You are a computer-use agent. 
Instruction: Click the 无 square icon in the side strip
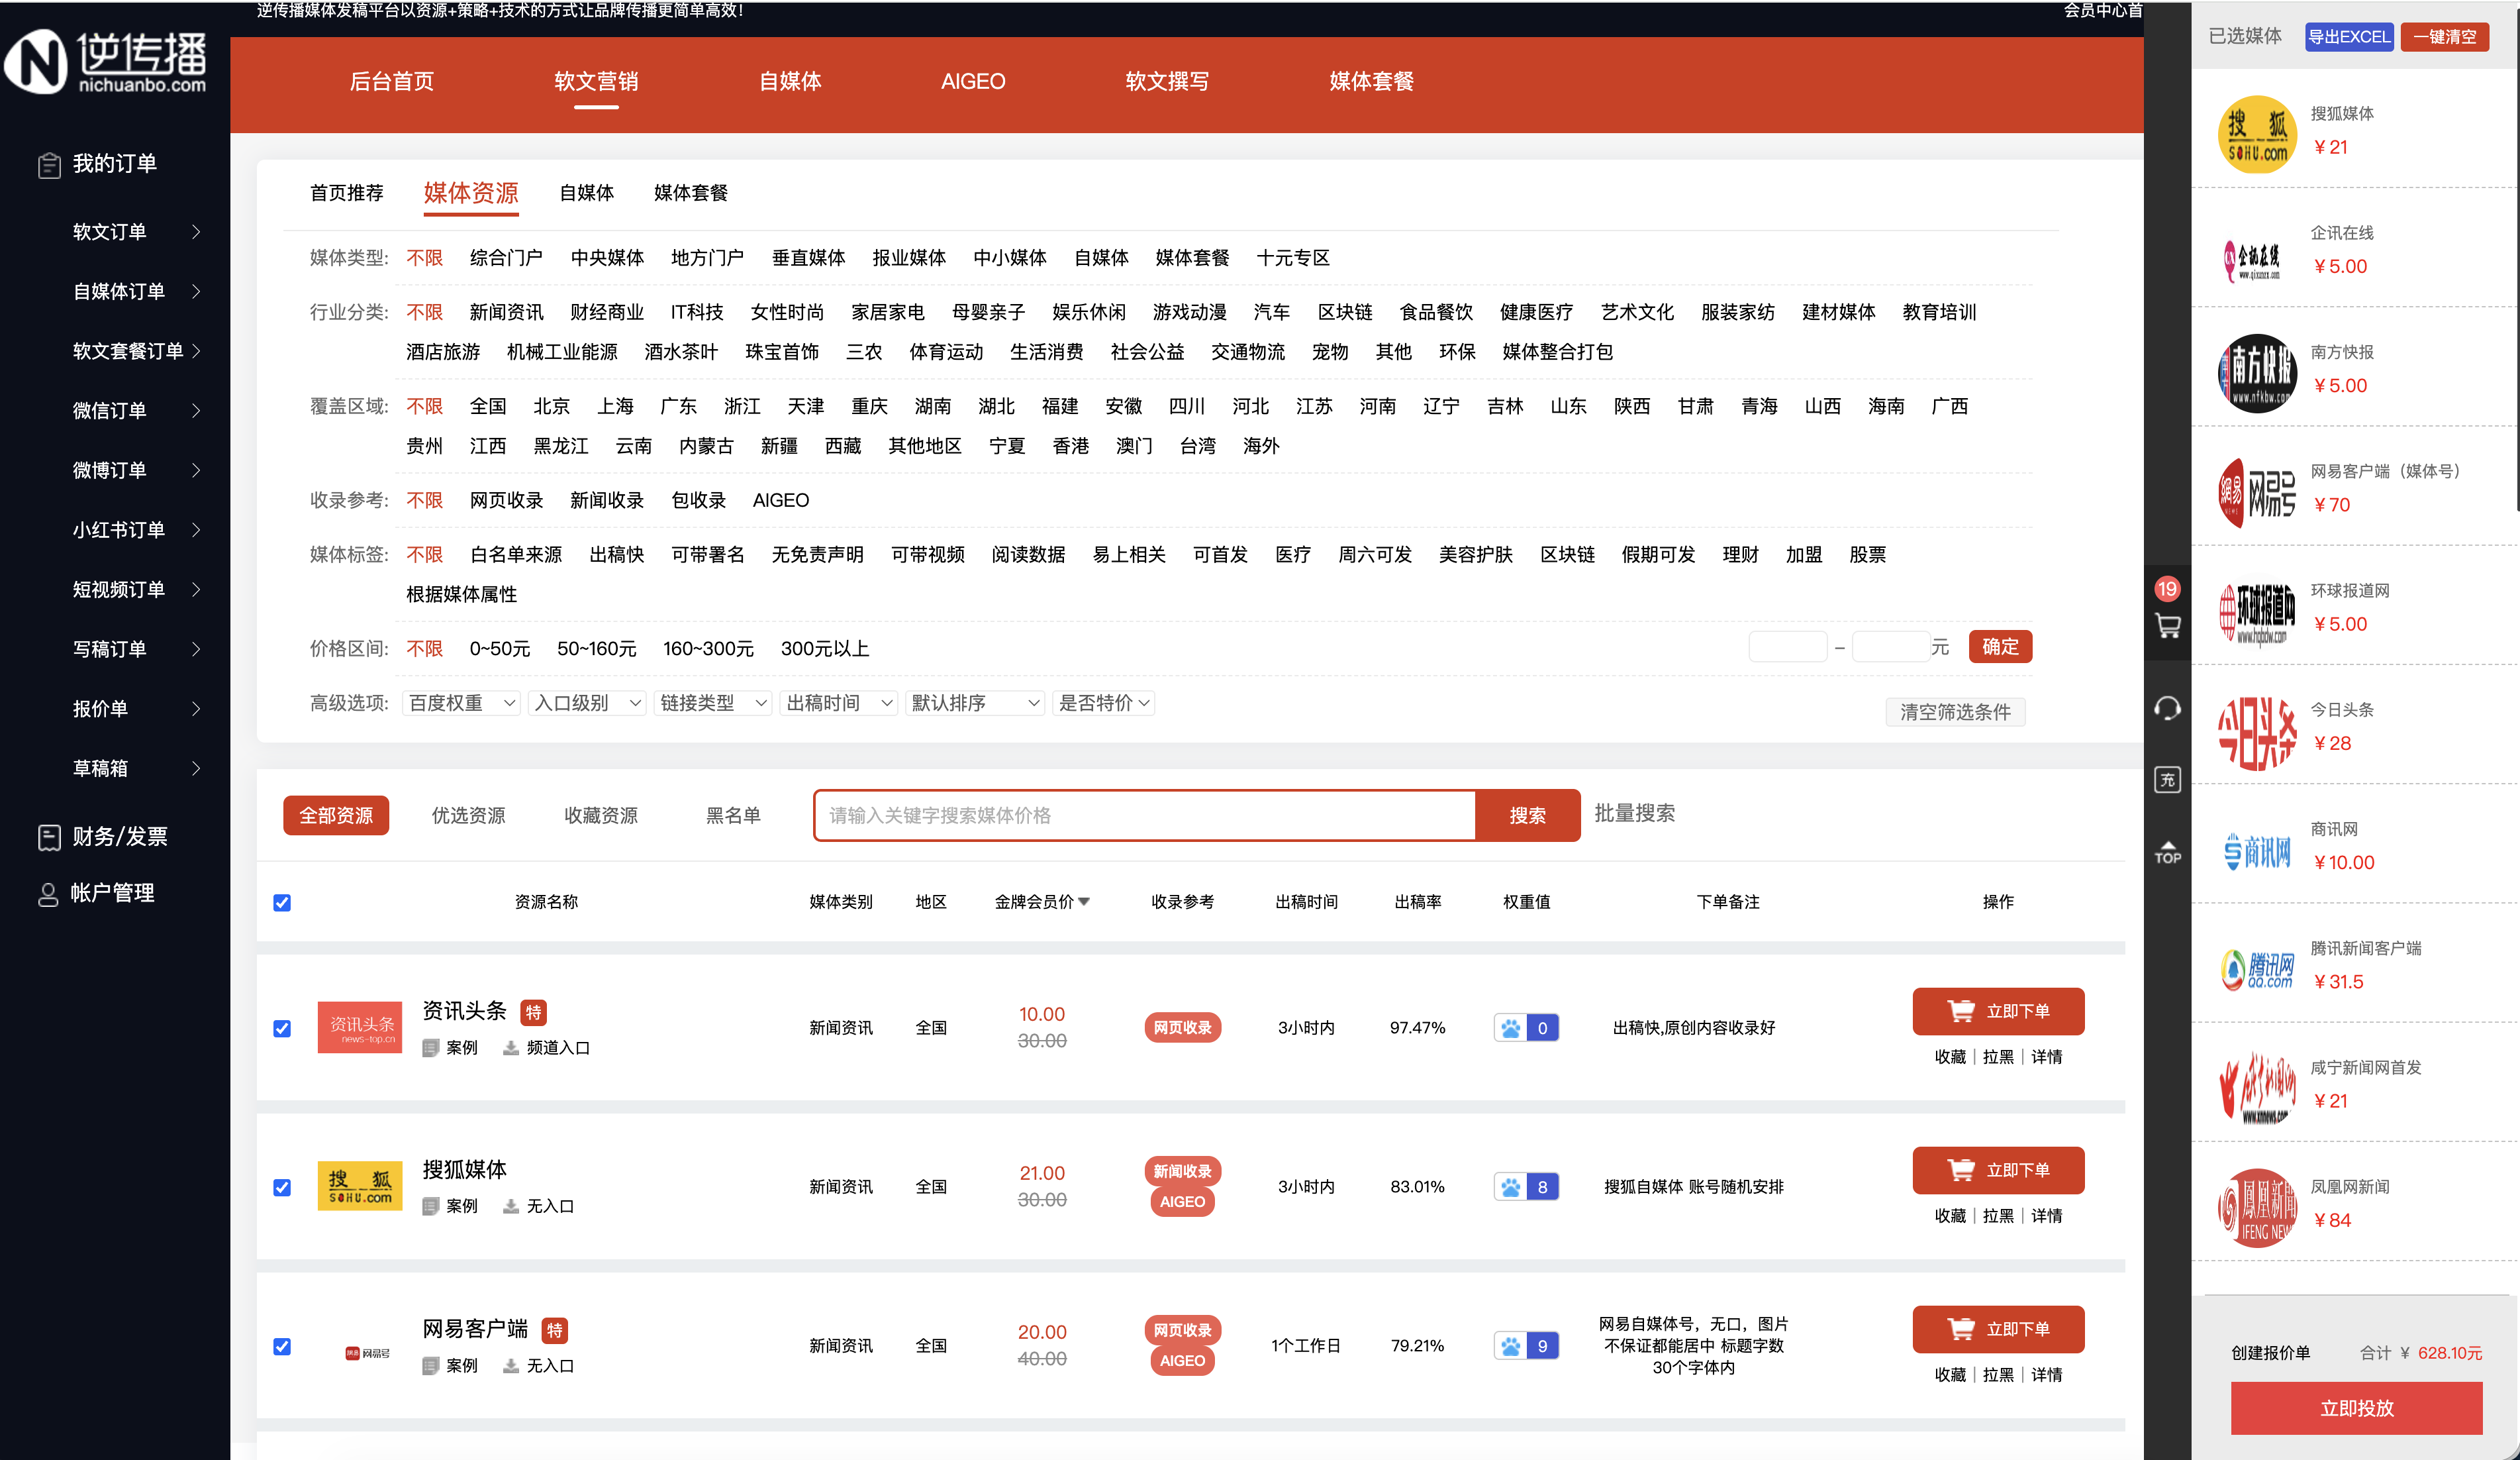coord(2167,780)
